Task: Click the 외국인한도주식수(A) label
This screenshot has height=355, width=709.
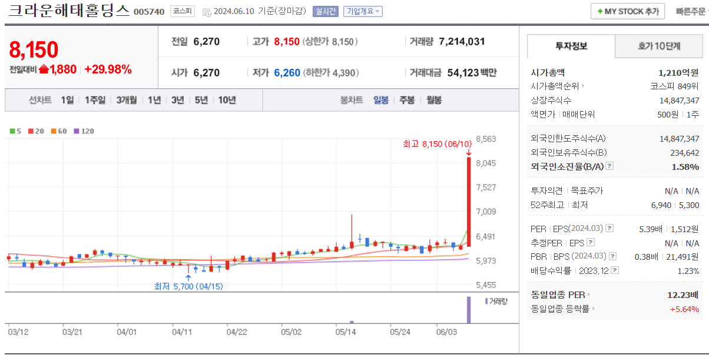Action: (568, 139)
